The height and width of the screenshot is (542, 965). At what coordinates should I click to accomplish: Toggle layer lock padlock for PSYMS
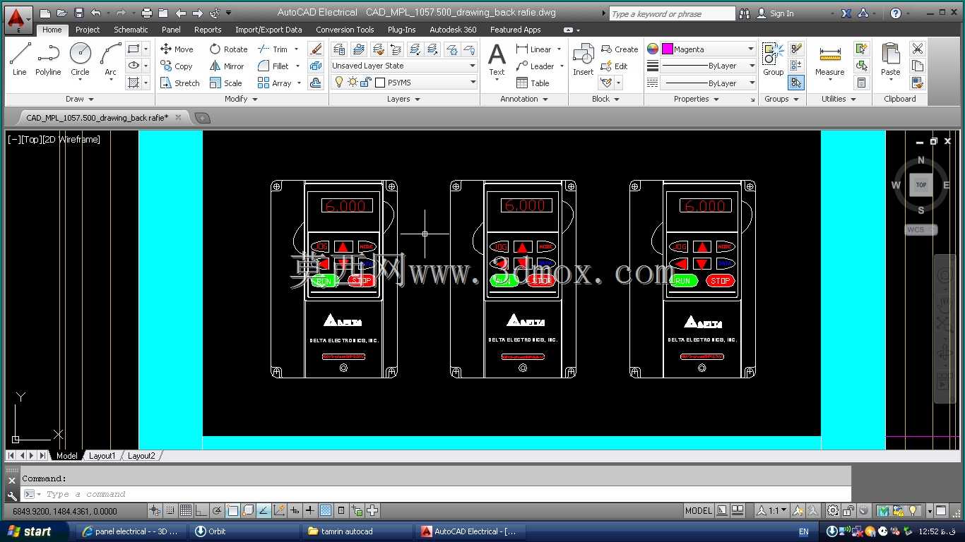(x=365, y=83)
